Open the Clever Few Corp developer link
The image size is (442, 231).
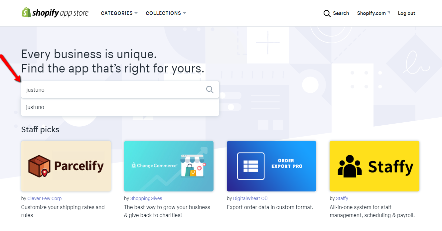click(x=44, y=198)
